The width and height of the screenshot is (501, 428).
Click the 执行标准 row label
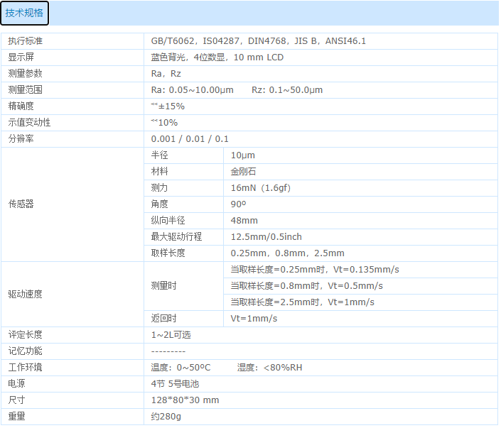coord(26,41)
